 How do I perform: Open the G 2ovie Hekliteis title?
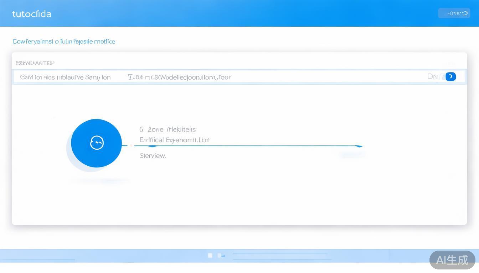(x=168, y=129)
